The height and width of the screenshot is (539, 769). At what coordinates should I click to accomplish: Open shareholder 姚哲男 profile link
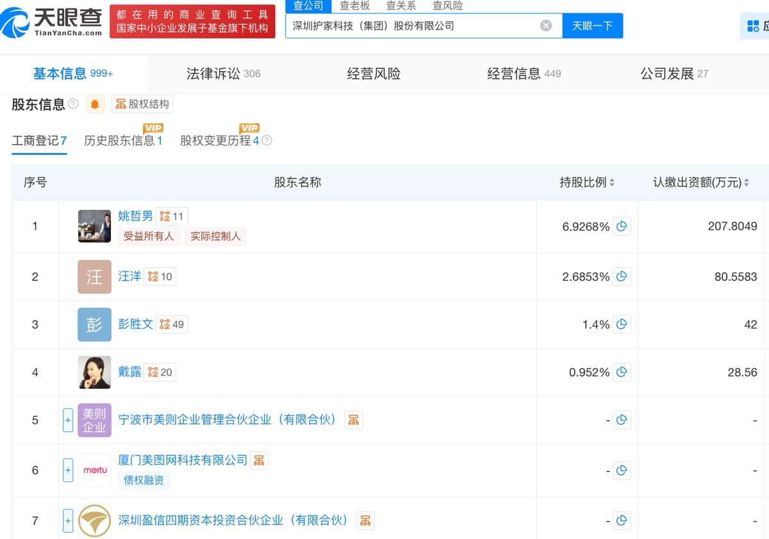click(x=135, y=216)
